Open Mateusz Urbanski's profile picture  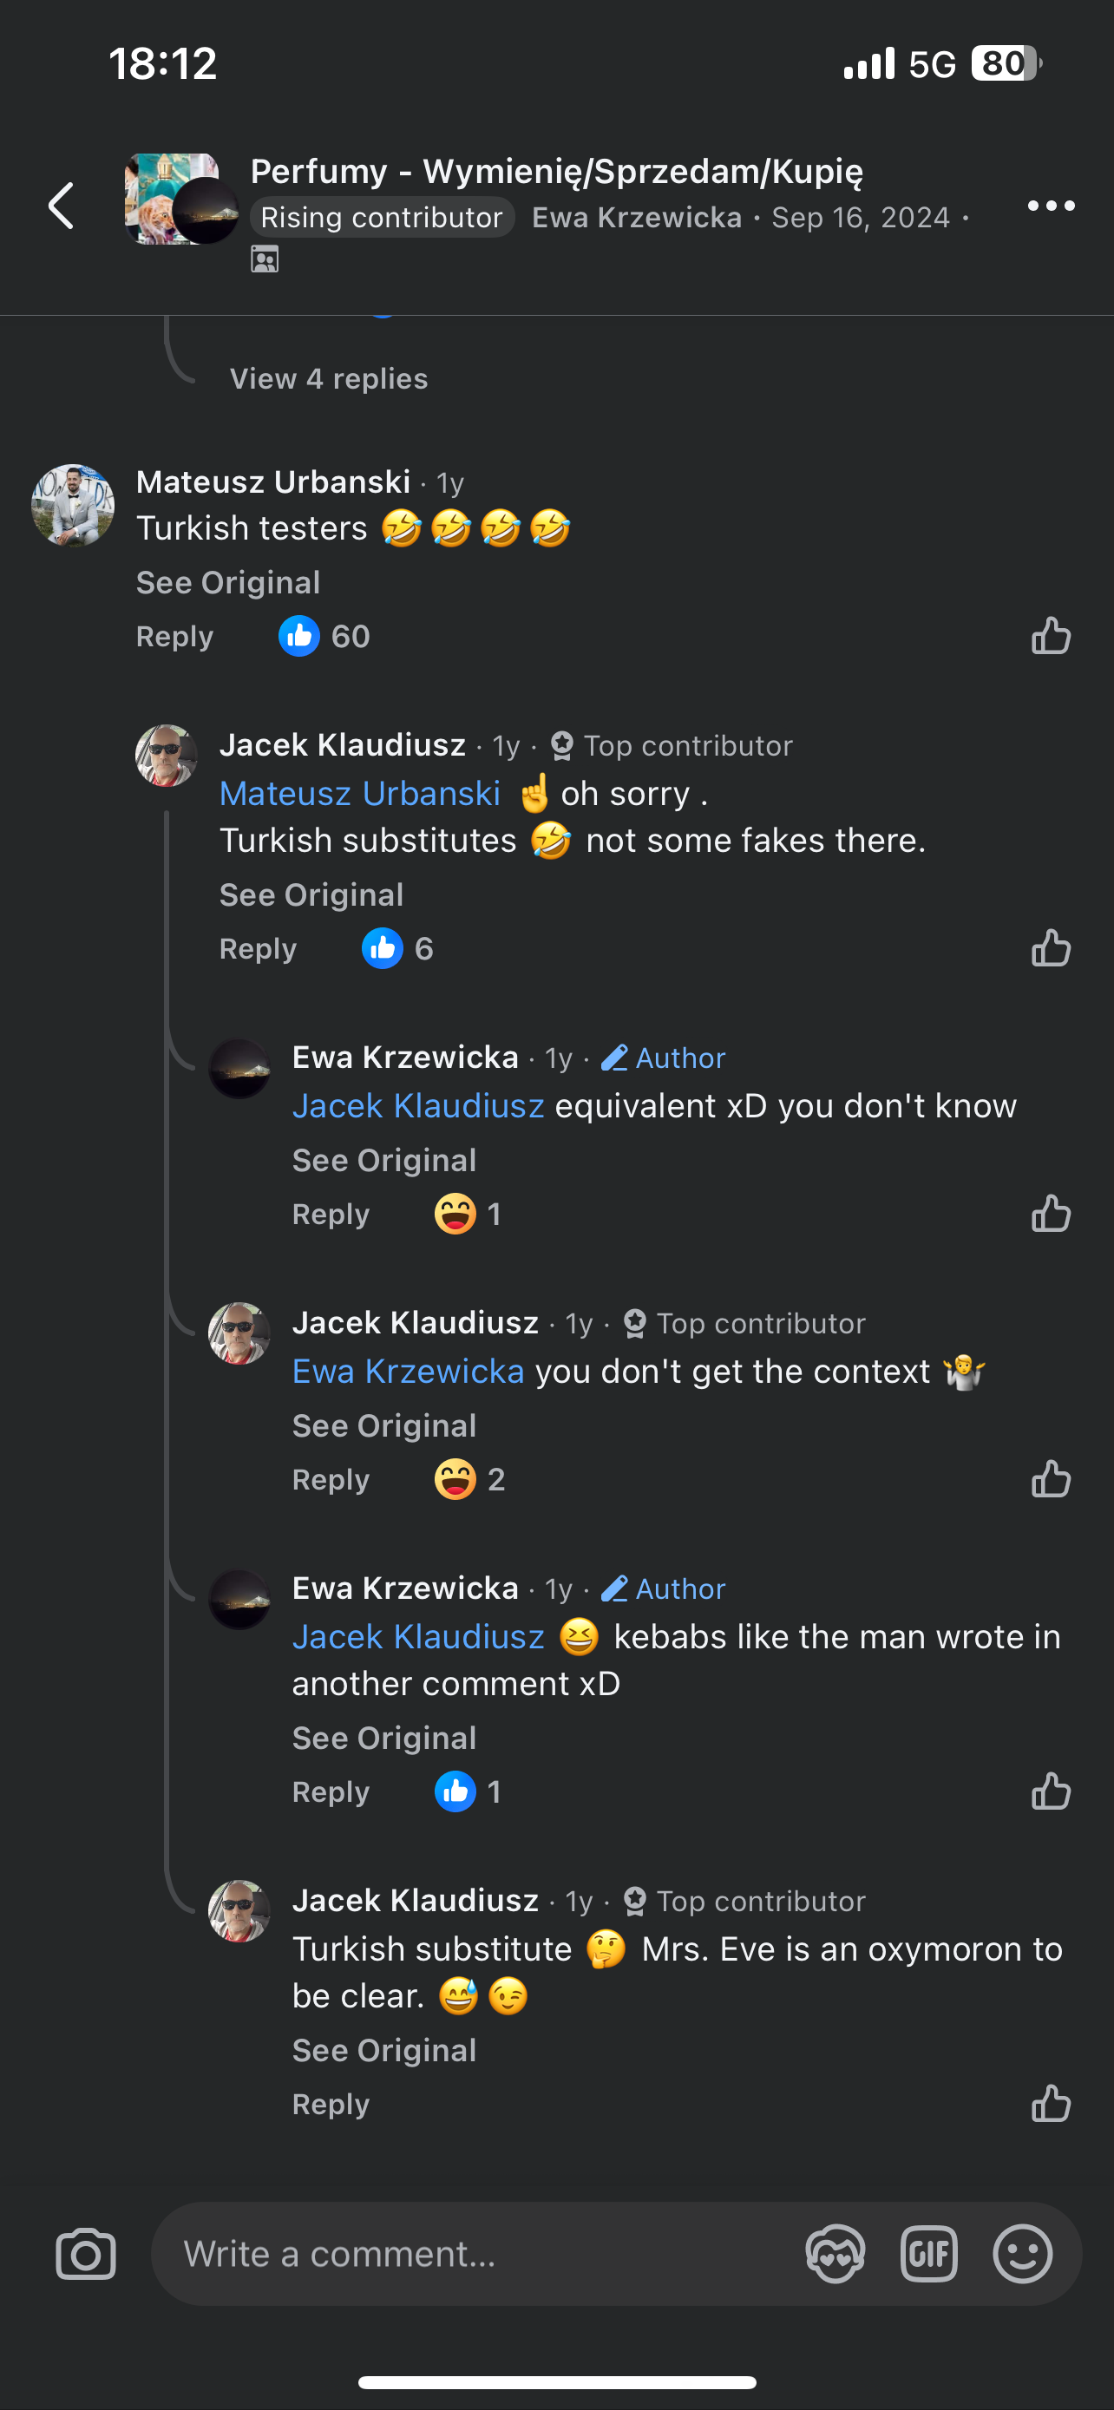click(73, 505)
